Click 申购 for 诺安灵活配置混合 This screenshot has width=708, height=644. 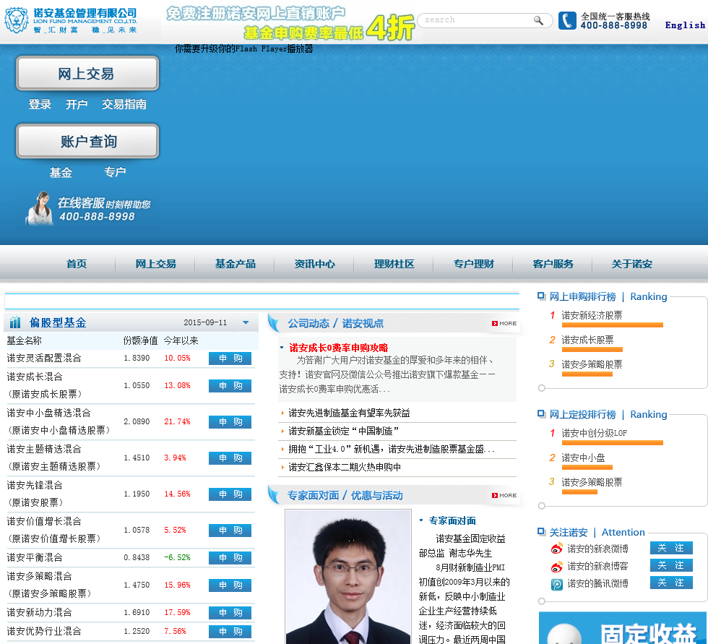(230, 358)
